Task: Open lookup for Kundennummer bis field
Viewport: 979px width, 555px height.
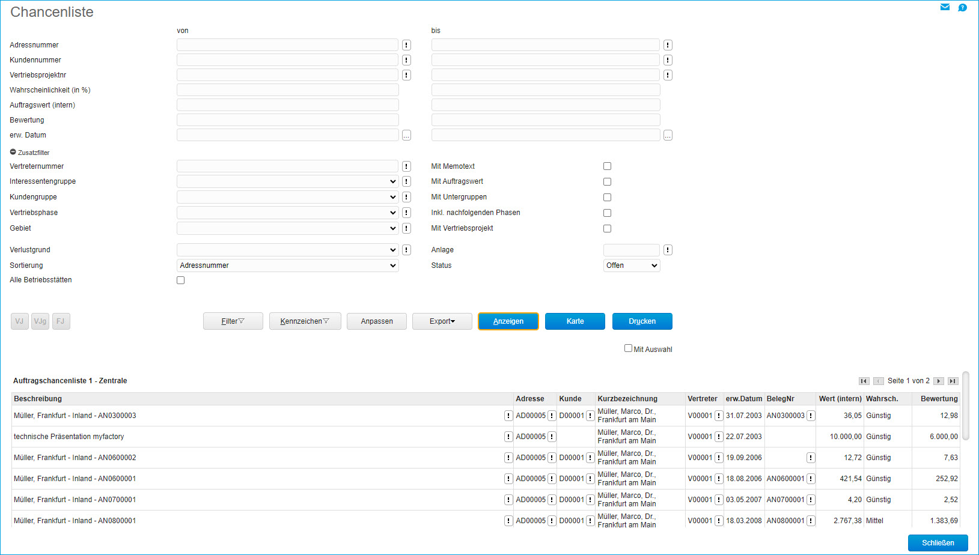Action: click(668, 60)
